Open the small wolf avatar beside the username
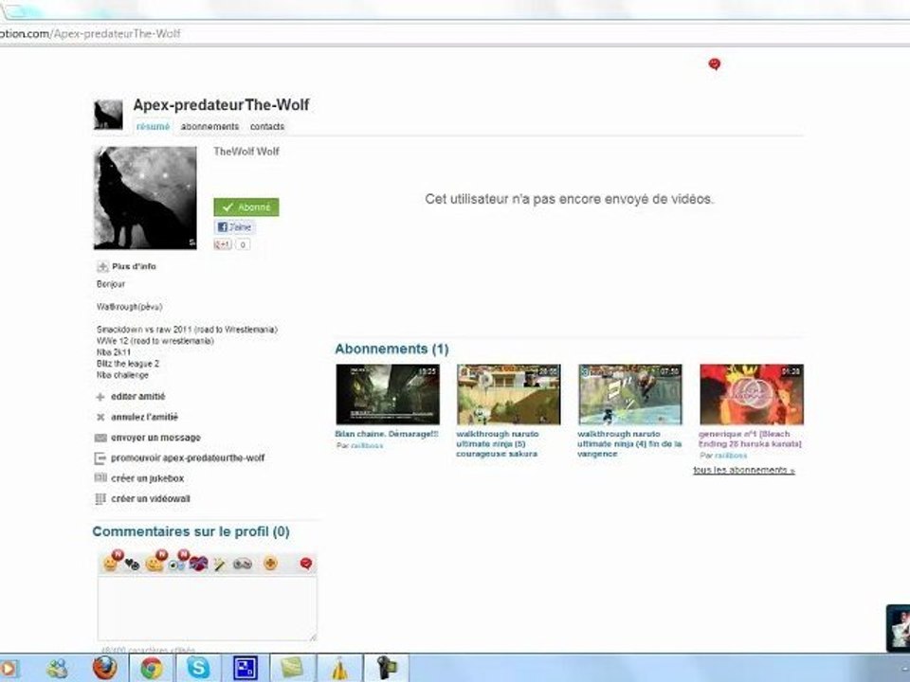This screenshot has width=910, height=682. pos(108,115)
